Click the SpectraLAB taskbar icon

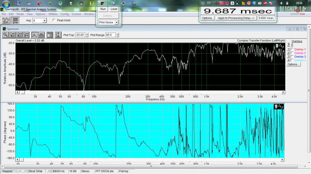tap(102, 3)
